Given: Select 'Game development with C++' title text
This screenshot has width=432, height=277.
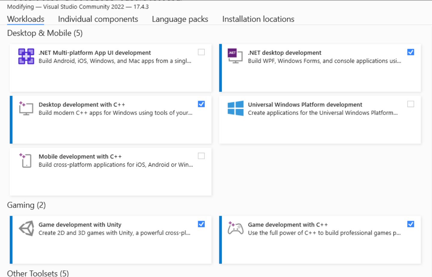Looking at the screenshot, I should point(288,225).
